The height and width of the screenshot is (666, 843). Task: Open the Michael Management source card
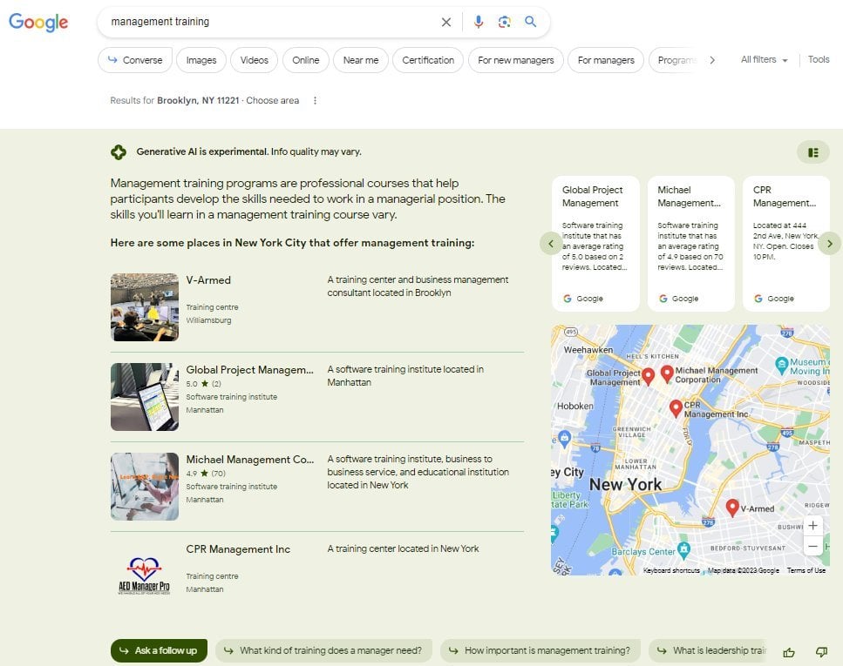pos(690,244)
